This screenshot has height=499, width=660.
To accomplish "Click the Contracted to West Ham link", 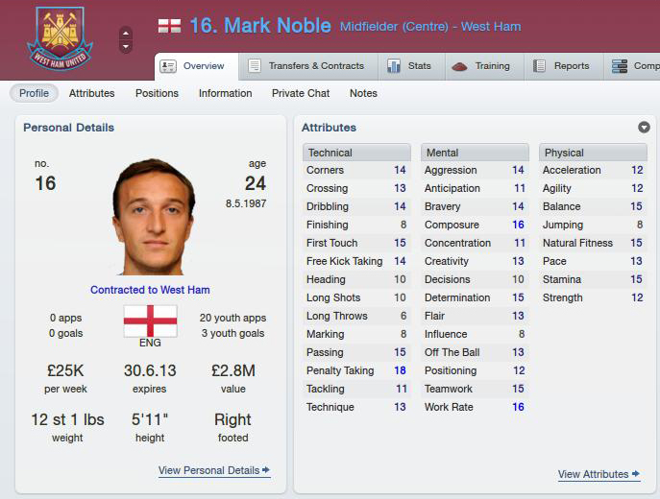I will tap(150, 290).
